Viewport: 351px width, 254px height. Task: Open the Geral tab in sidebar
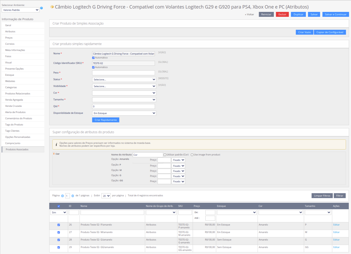click(23, 25)
